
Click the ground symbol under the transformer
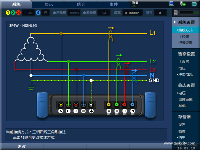point(31,87)
